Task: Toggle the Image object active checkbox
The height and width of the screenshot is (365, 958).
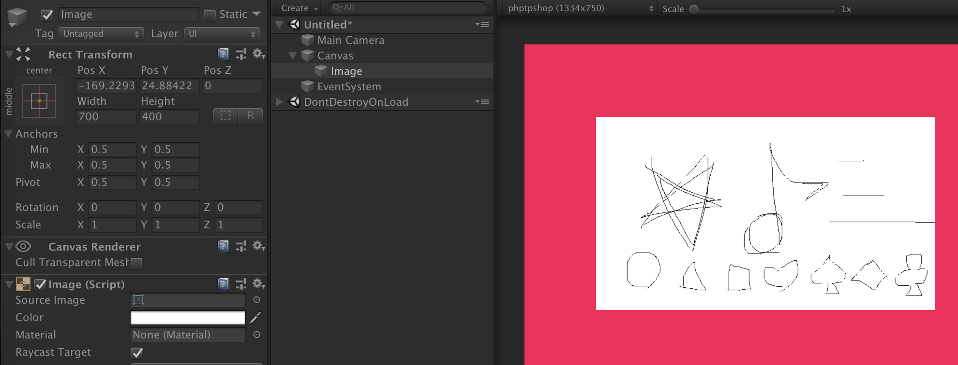Action: click(x=47, y=15)
